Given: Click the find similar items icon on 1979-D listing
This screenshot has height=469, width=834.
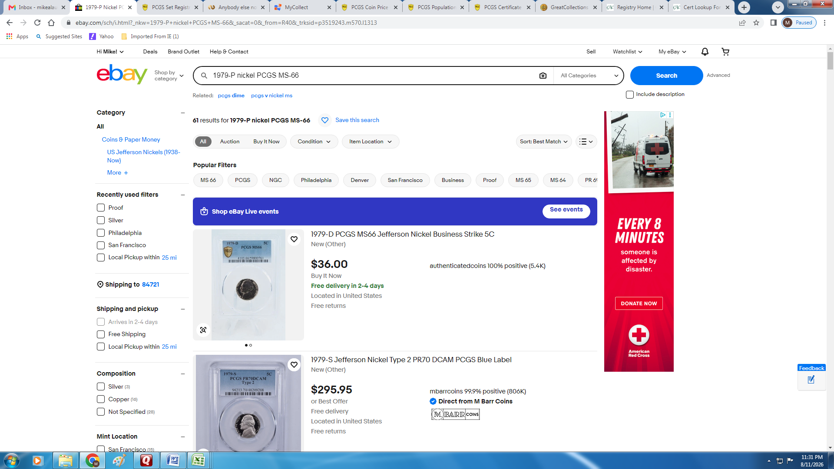Looking at the screenshot, I should [203, 330].
